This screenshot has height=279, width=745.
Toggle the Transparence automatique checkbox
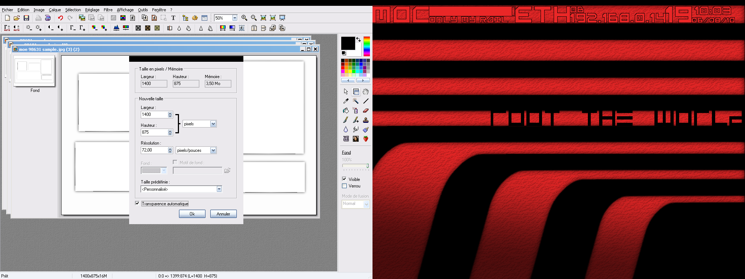coord(137,203)
